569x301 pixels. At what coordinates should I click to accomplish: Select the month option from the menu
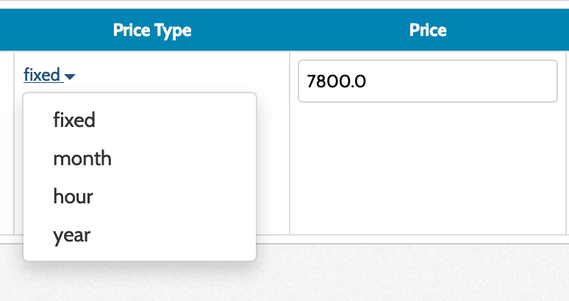82,158
